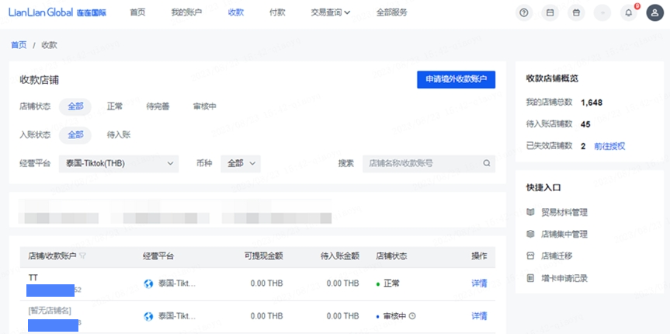Screen dimensions: 670x334
Task: Click the 待入账金额 column header
Action: (340, 256)
